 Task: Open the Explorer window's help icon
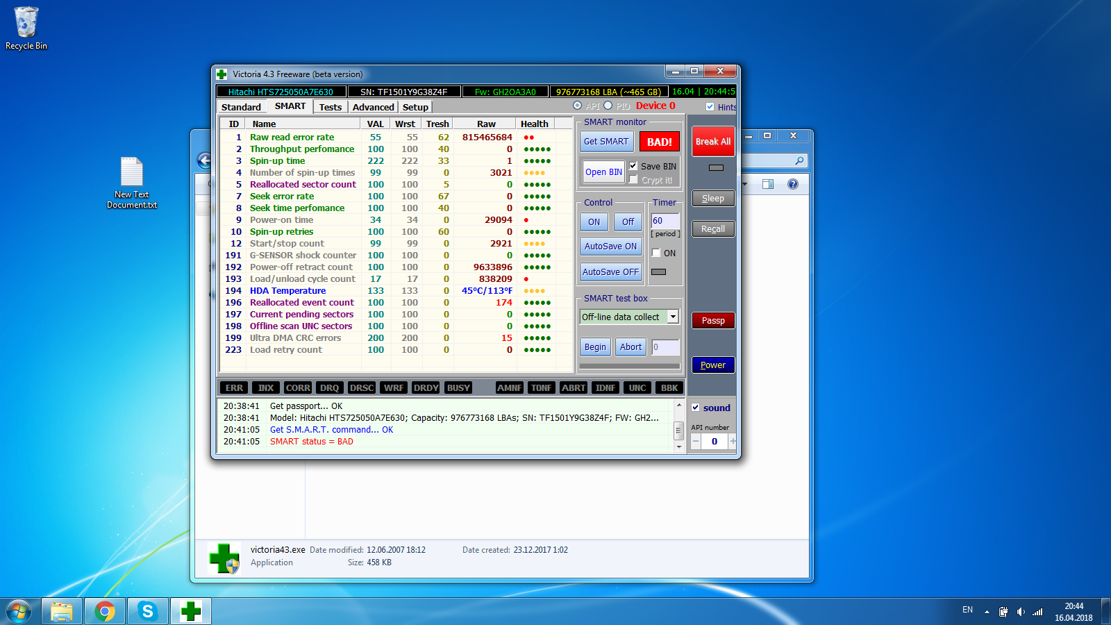[793, 184]
